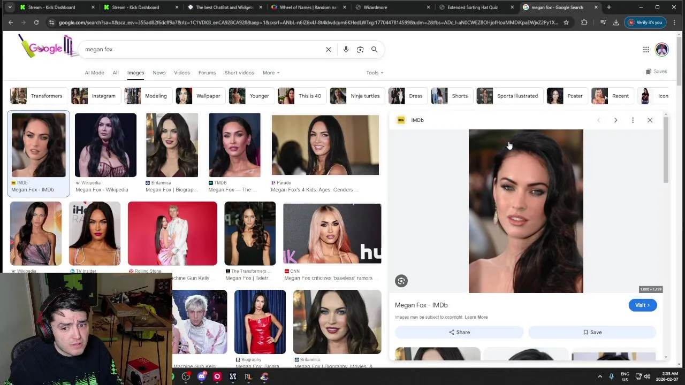Switch to the Videos results tab
This screenshot has width=685, height=385.
pyautogui.click(x=182, y=73)
